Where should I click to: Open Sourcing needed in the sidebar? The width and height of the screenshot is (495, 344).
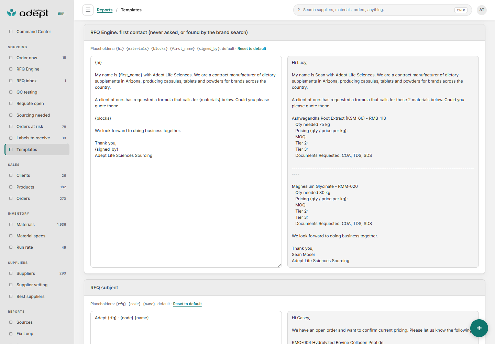pos(37,115)
